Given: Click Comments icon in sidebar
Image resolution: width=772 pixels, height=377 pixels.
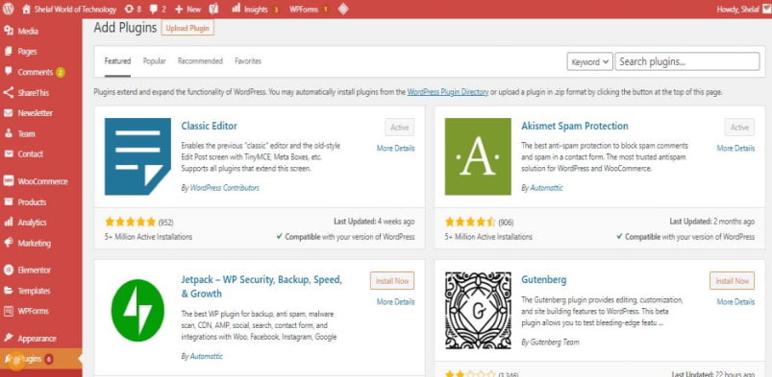Looking at the screenshot, I should [x=9, y=72].
